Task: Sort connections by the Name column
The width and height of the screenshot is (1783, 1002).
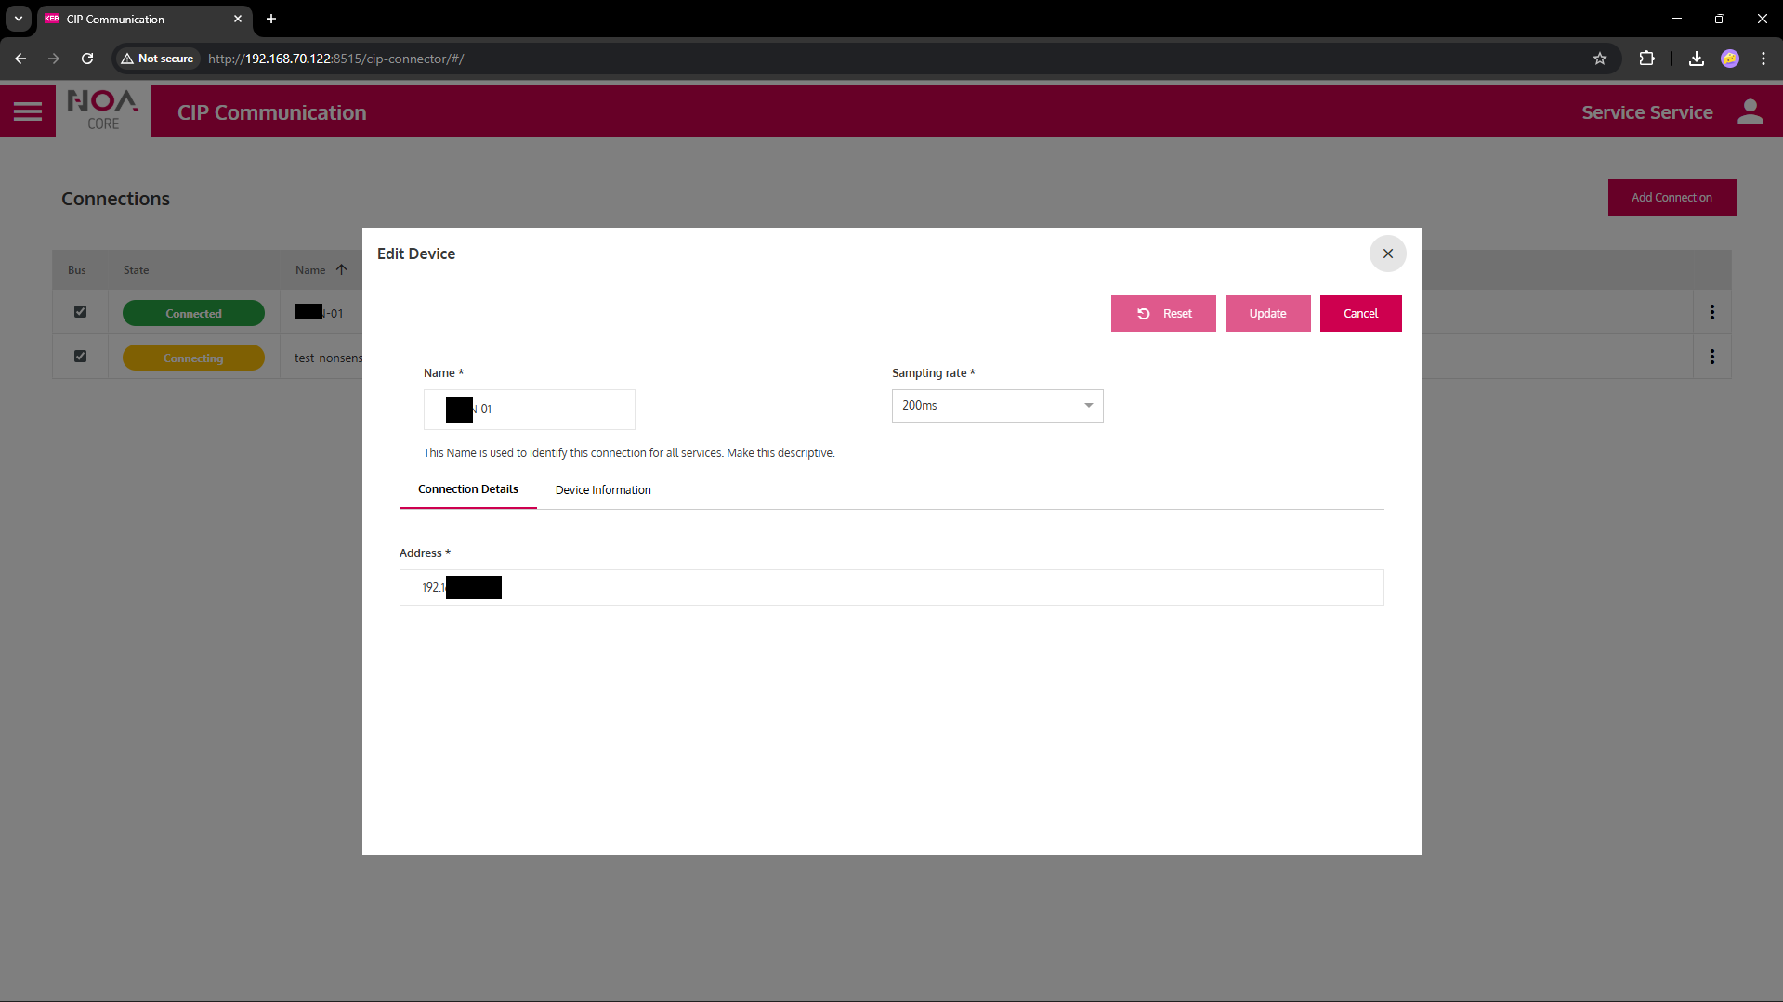Action: (311, 270)
